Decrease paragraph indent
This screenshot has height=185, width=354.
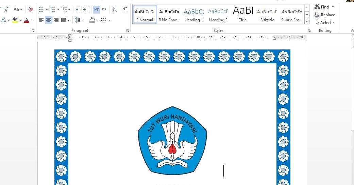pyautogui.click(x=78, y=9)
